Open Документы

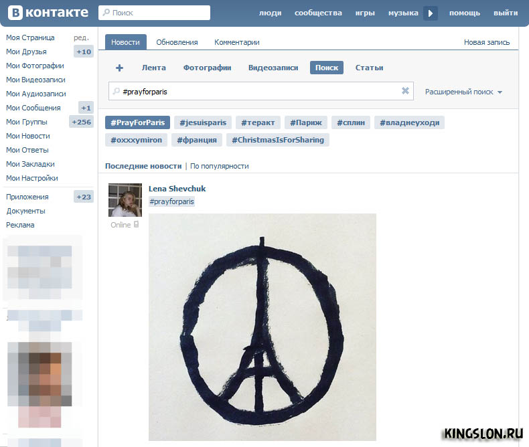pos(25,211)
